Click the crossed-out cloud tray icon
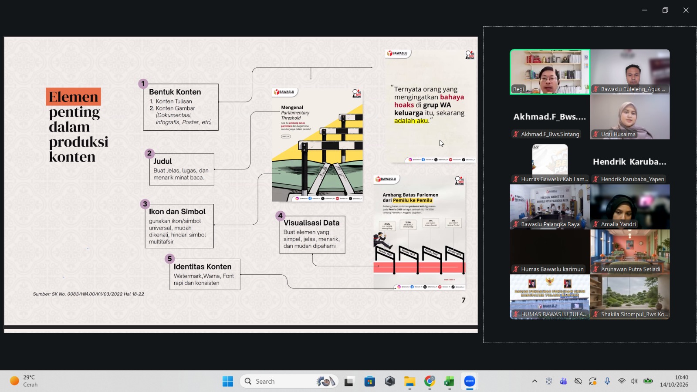 coord(578,381)
